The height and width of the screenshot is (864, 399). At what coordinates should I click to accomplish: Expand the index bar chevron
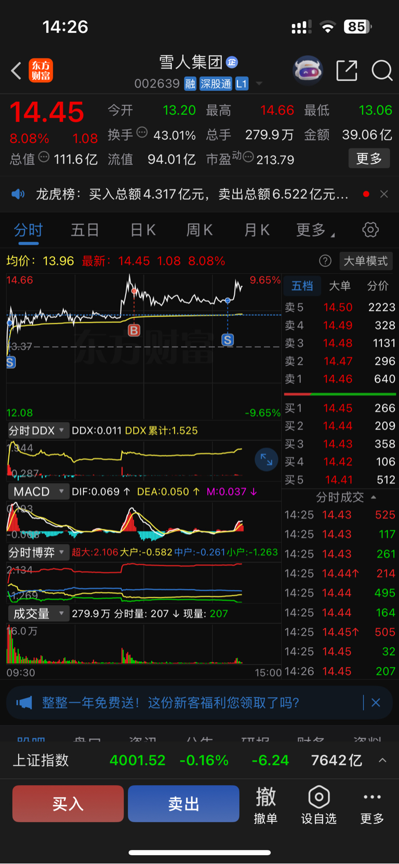pyautogui.click(x=382, y=760)
